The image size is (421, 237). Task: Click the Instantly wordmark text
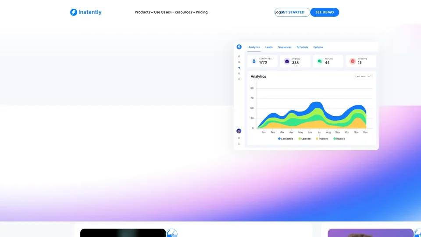[90, 12]
